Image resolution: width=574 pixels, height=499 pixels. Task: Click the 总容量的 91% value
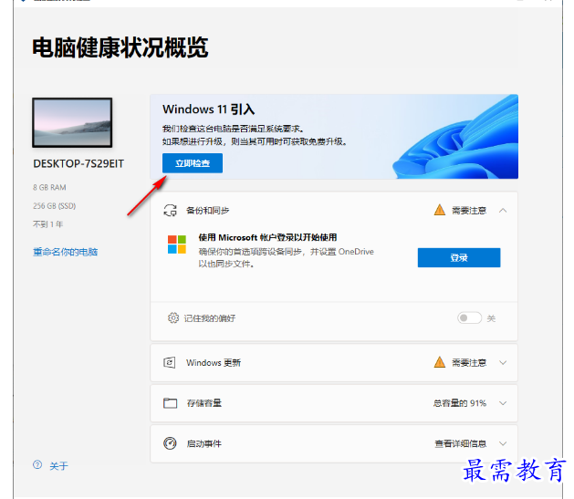pos(460,403)
